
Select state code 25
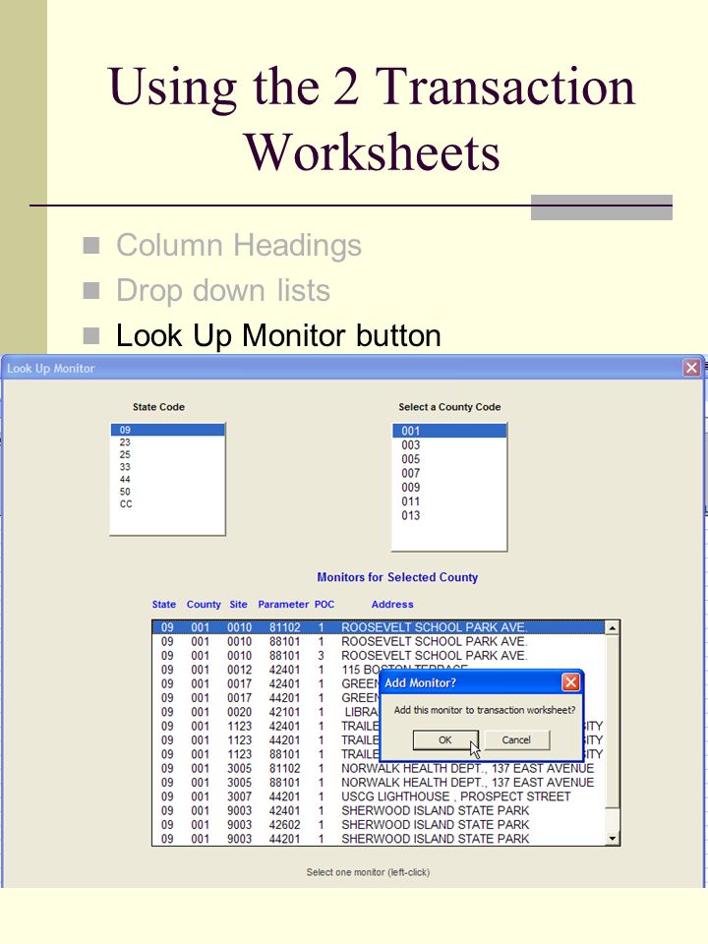pyautogui.click(x=167, y=454)
